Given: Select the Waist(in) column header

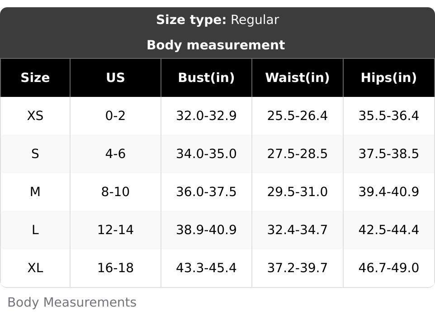Looking at the screenshot, I should [x=298, y=77].
